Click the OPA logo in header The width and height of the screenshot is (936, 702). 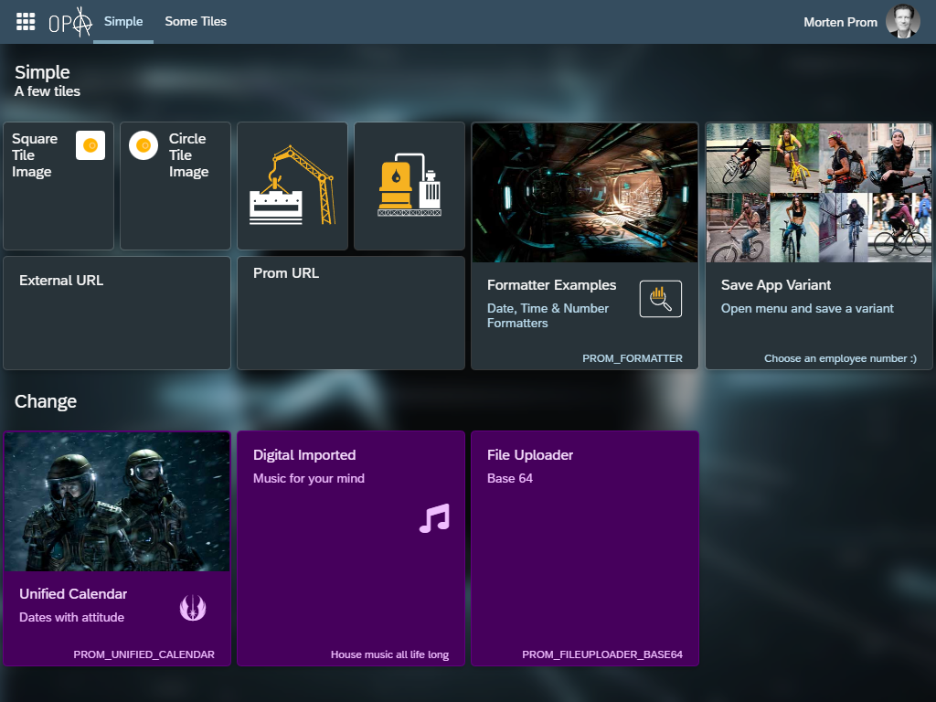70,22
